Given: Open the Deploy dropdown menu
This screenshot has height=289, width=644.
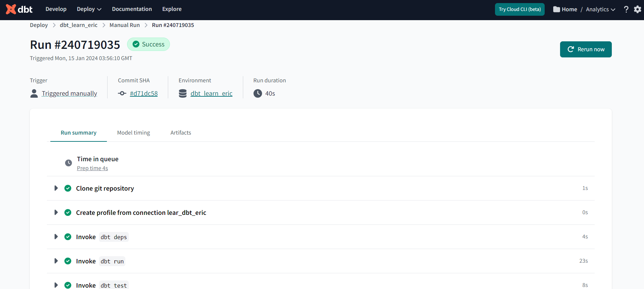Looking at the screenshot, I should (x=89, y=9).
